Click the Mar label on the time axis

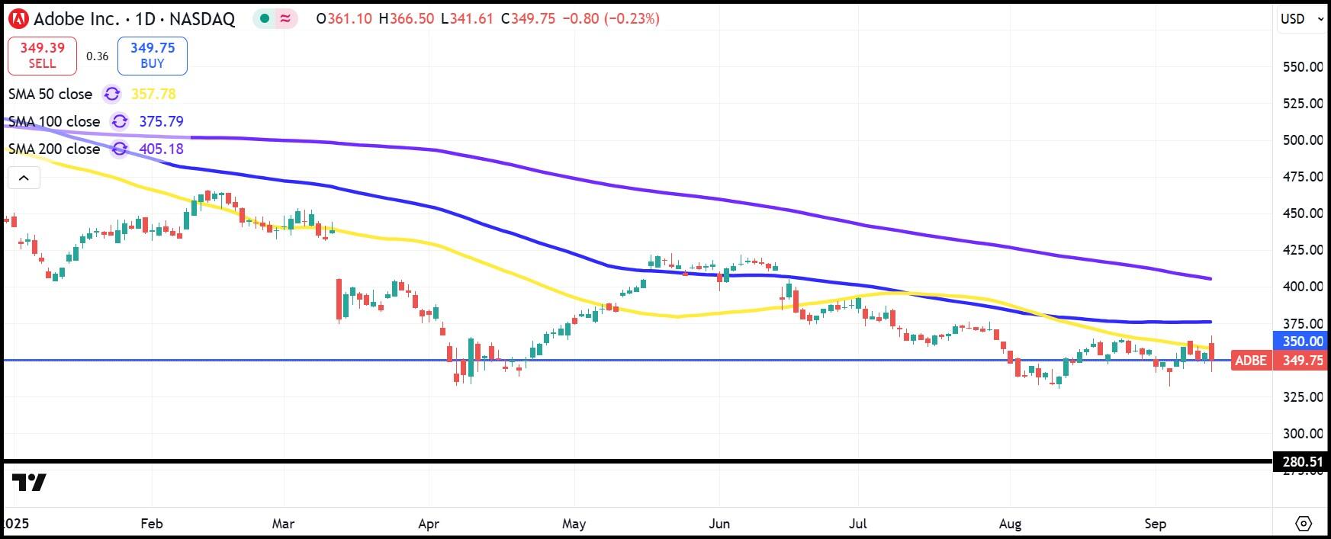coord(283,524)
